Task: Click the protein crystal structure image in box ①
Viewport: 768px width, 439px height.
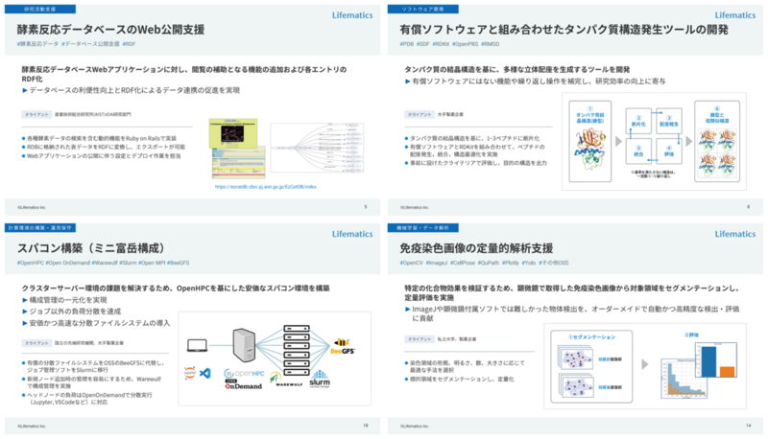Action: [589, 150]
